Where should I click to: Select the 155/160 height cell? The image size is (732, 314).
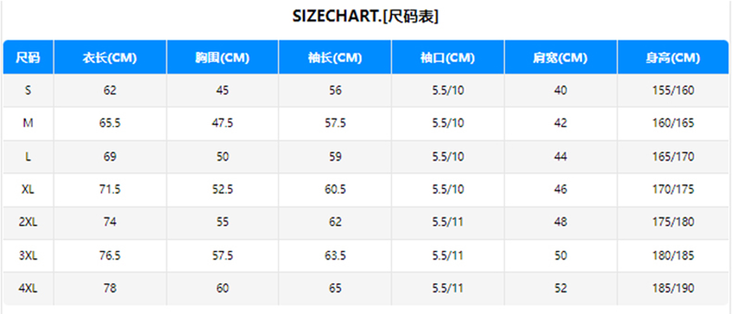(673, 90)
